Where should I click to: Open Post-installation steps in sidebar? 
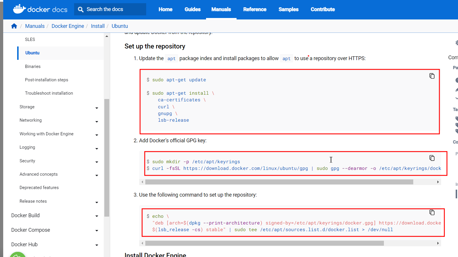click(46, 80)
